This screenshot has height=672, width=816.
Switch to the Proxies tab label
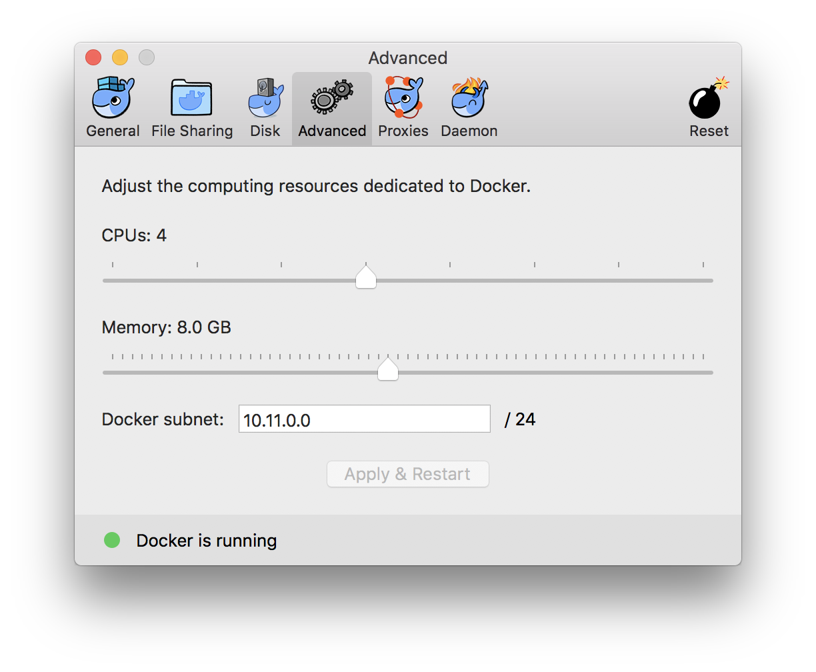click(403, 131)
